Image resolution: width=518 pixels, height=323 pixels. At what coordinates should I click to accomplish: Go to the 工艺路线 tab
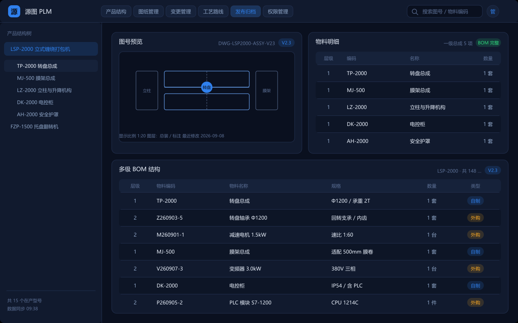coord(213,11)
